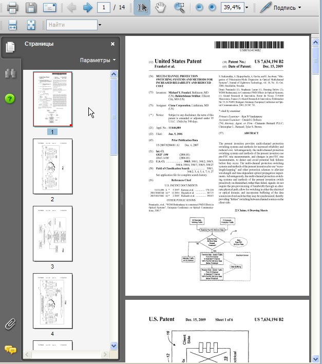Select page 3 thumbnail
Image resolution: width=322 pixels, height=364 pixels.
click(x=52, y=234)
